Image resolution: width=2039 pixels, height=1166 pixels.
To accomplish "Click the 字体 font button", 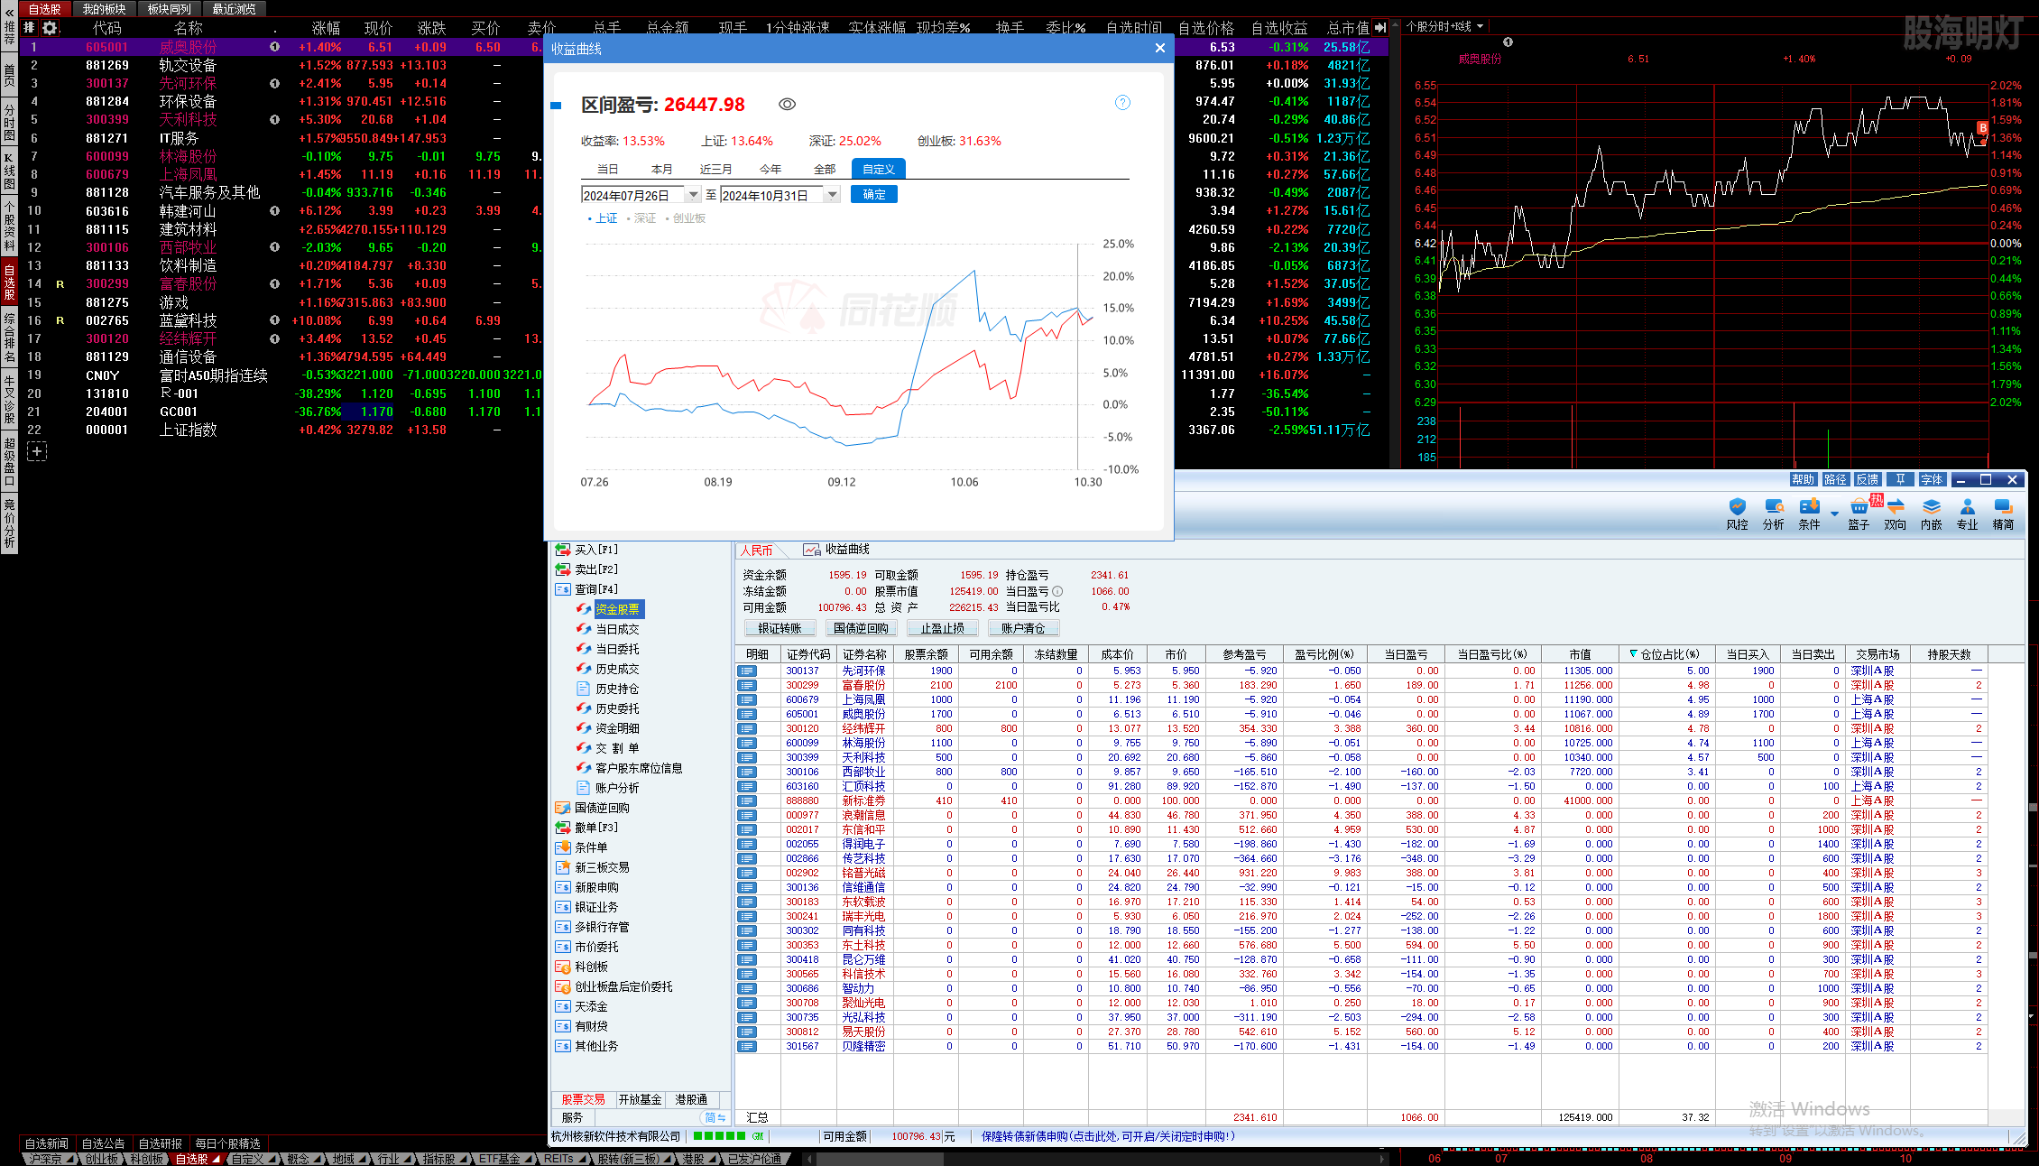I will (1932, 479).
